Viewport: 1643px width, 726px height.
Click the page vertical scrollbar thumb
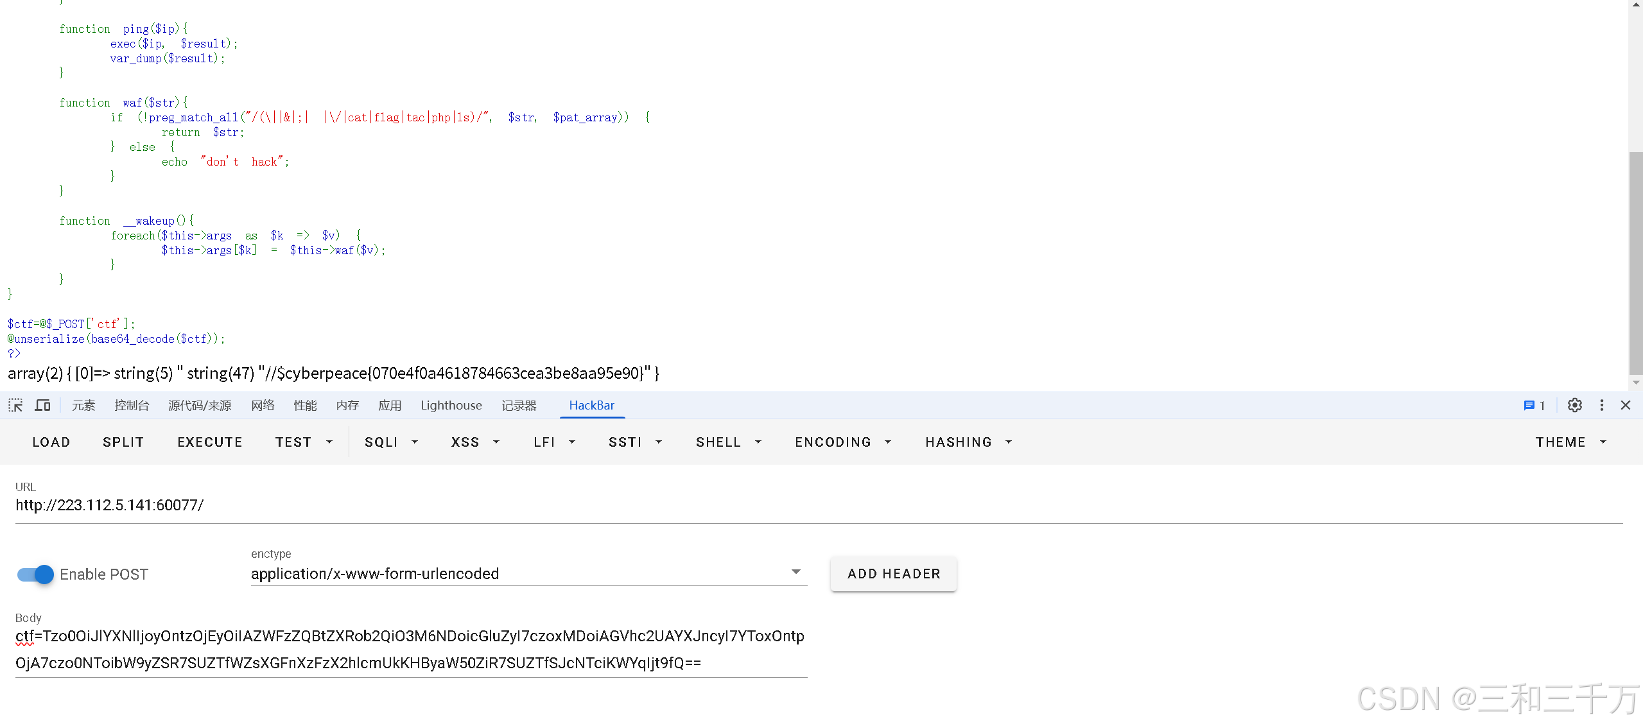pos(1635,263)
